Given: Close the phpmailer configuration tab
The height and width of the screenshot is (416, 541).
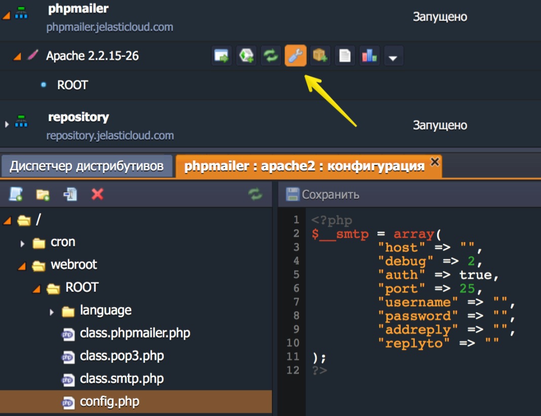Looking at the screenshot, I should point(435,161).
